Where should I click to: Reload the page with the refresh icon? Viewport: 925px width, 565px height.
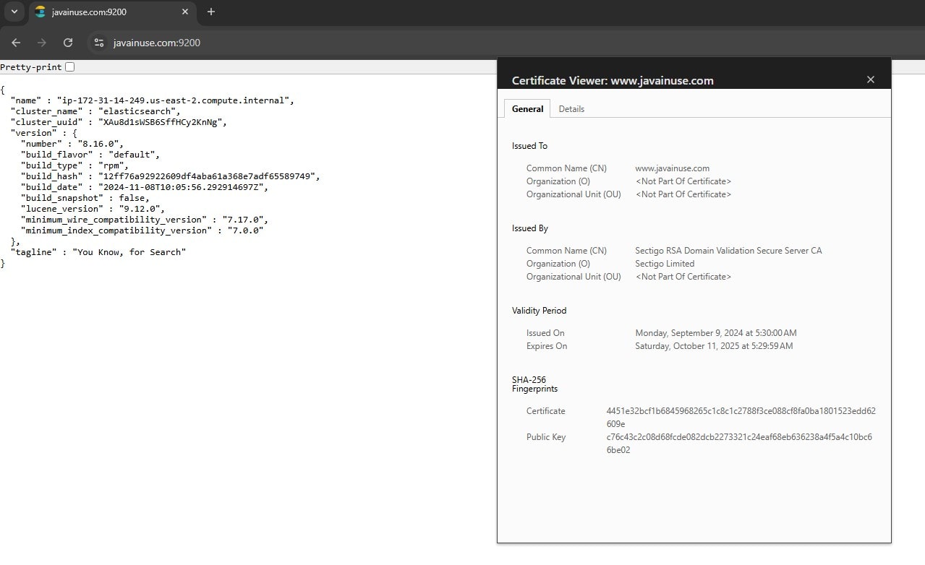coord(68,43)
